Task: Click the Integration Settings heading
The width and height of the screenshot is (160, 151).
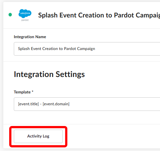Action: (49, 74)
